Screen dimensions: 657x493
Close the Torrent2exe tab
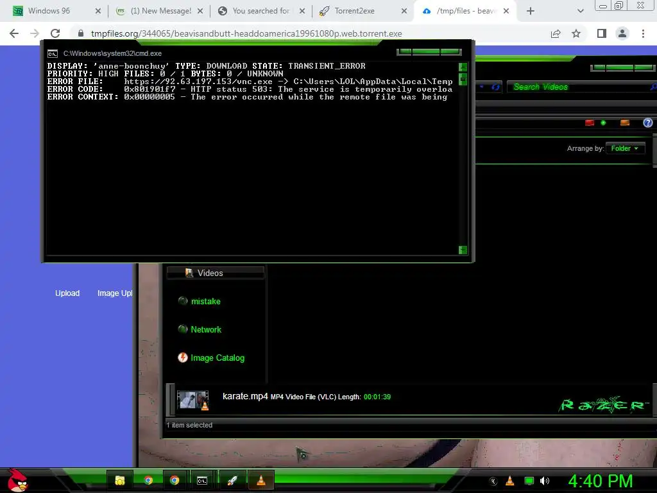(x=404, y=11)
